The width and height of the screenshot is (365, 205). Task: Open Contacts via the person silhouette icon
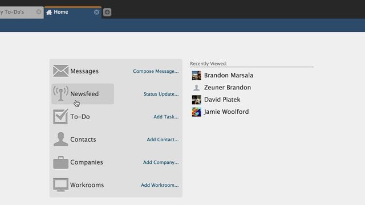60,139
